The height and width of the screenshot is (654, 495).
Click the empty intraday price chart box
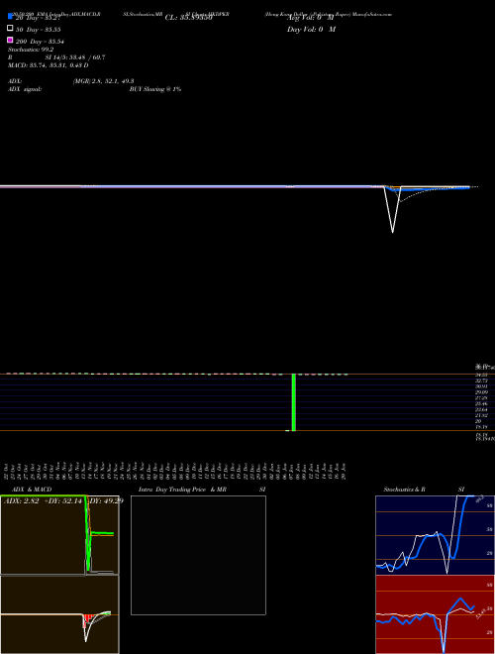(x=198, y=555)
